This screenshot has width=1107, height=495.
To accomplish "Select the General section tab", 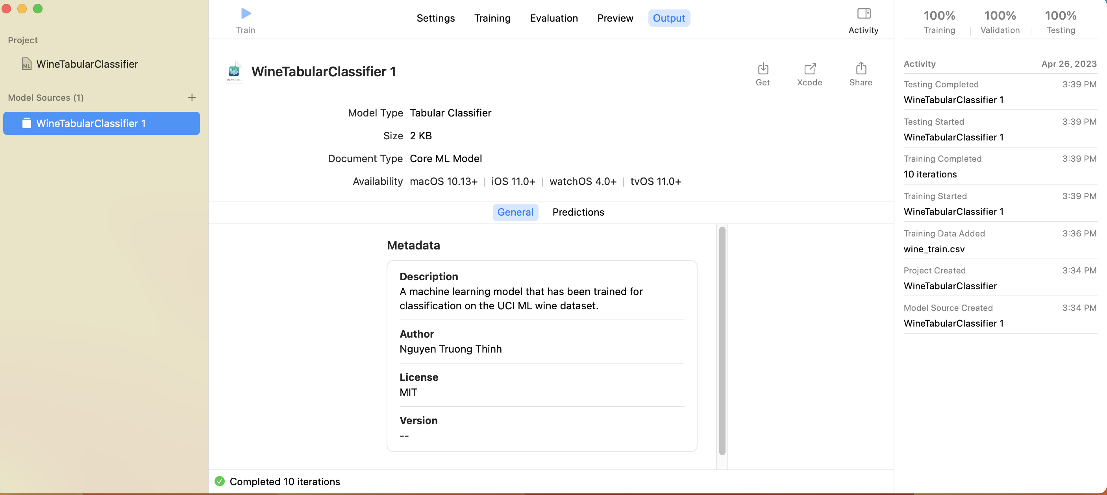I will click(x=515, y=212).
